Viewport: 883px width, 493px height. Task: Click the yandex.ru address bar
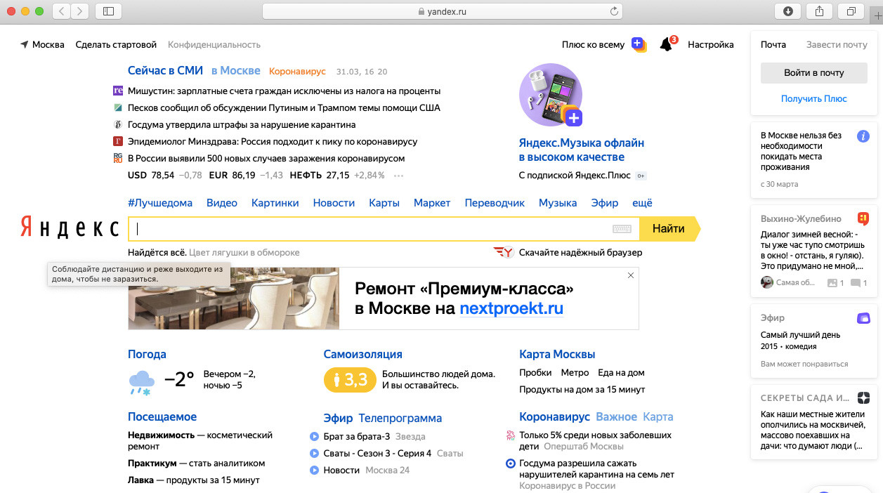pos(443,11)
